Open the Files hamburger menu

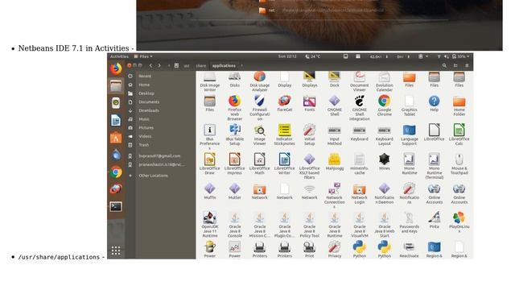coord(467,66)
